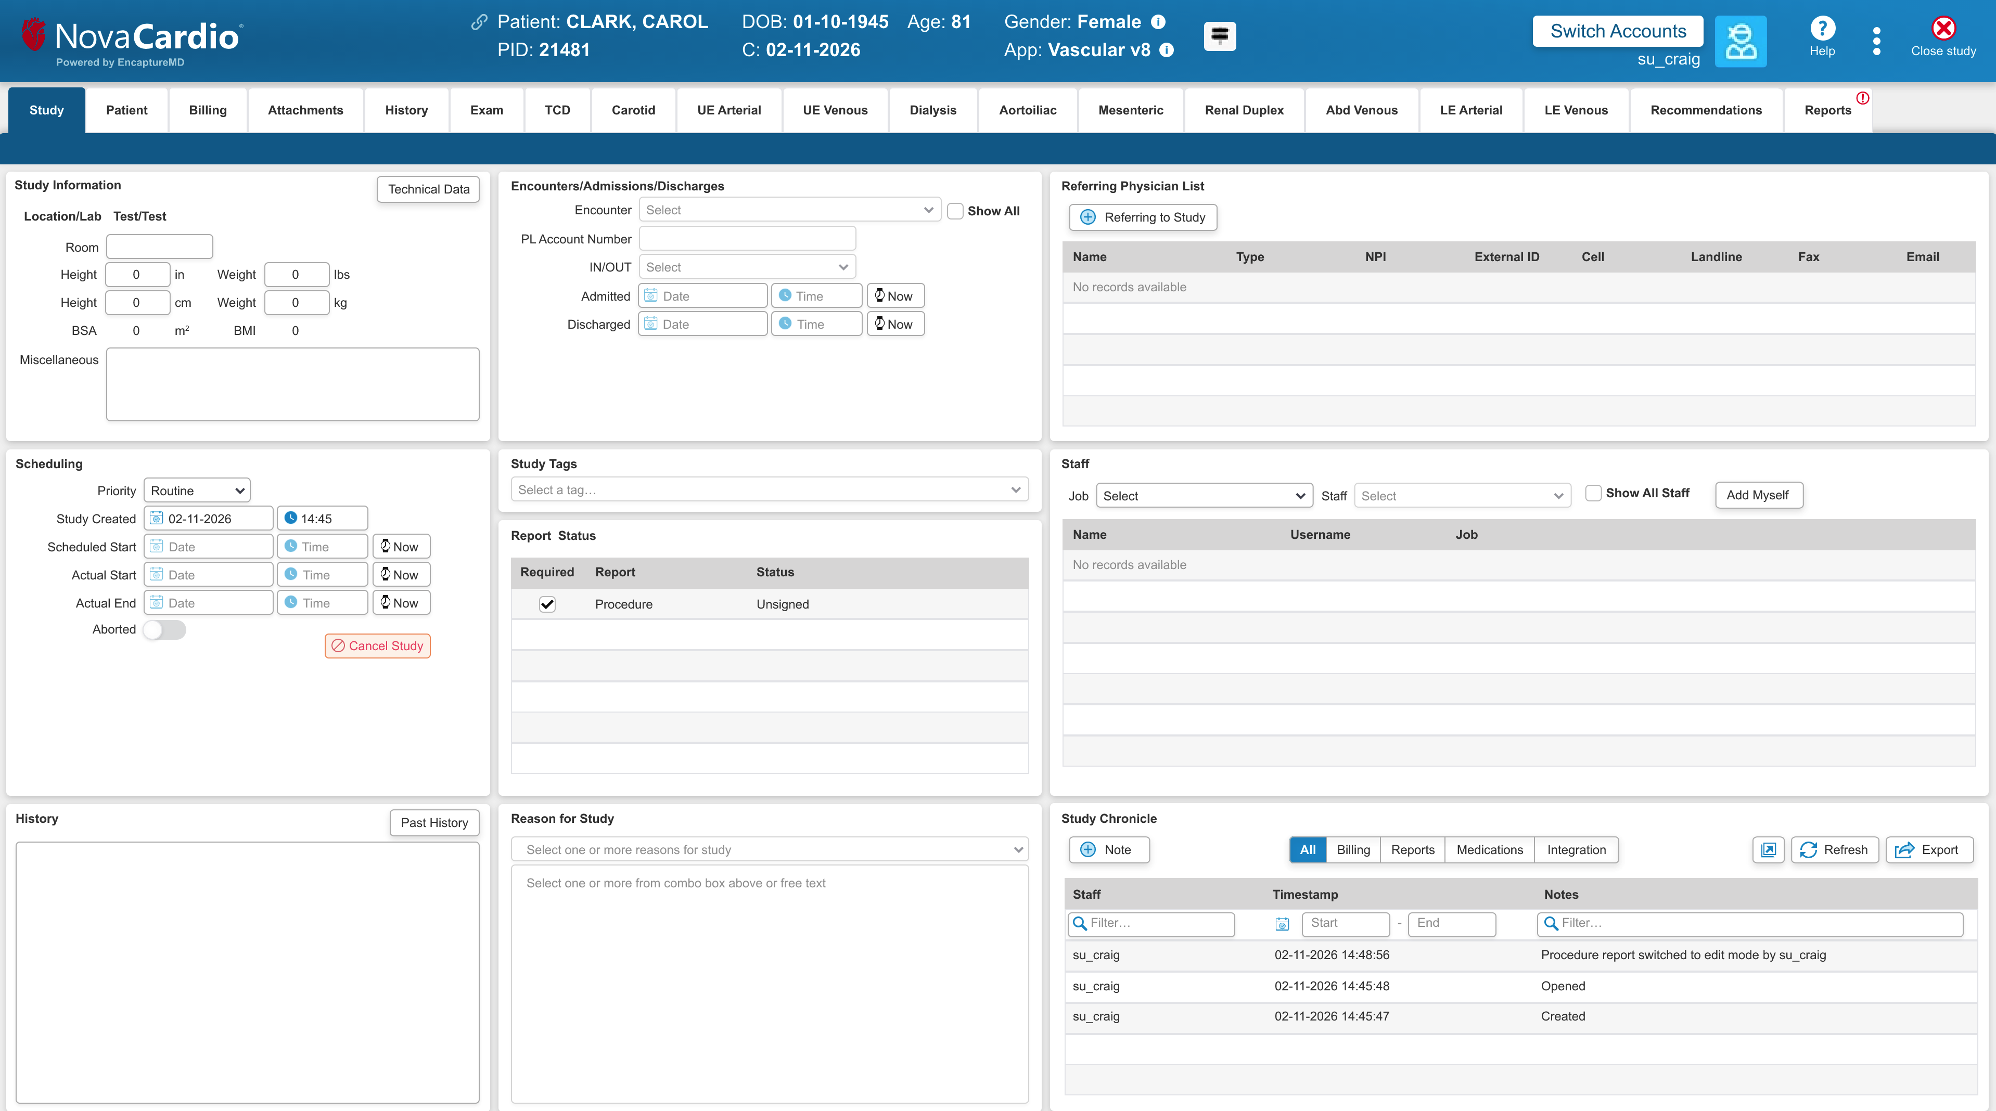Click the Room input field

(160, 247)
